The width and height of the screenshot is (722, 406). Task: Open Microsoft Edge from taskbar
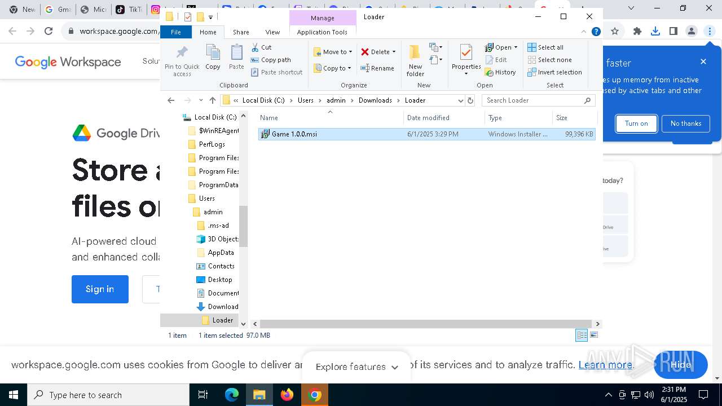pyautogui.click(x=232, y=395)
